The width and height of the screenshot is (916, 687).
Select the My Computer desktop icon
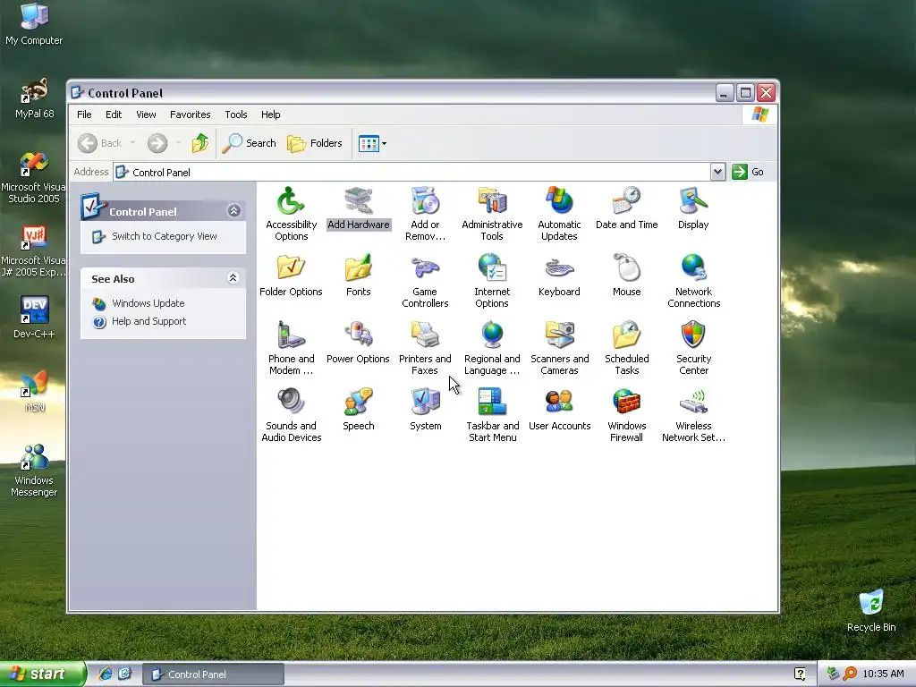pyautogui.click(x=34, y=23)
